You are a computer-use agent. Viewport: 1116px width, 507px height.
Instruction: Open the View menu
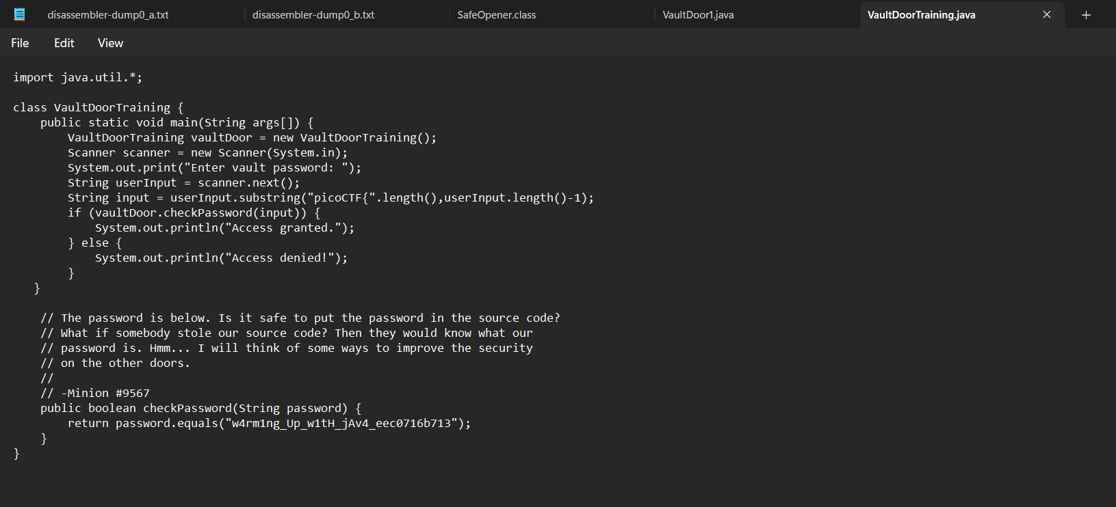coord(110,43)
